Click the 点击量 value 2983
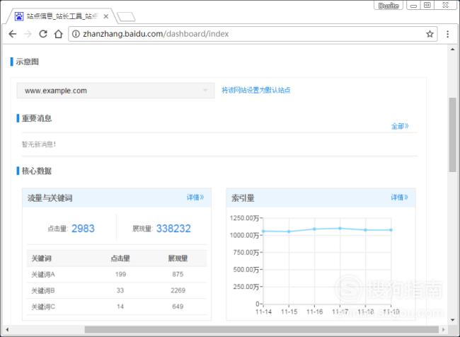 tap(83, 229)
